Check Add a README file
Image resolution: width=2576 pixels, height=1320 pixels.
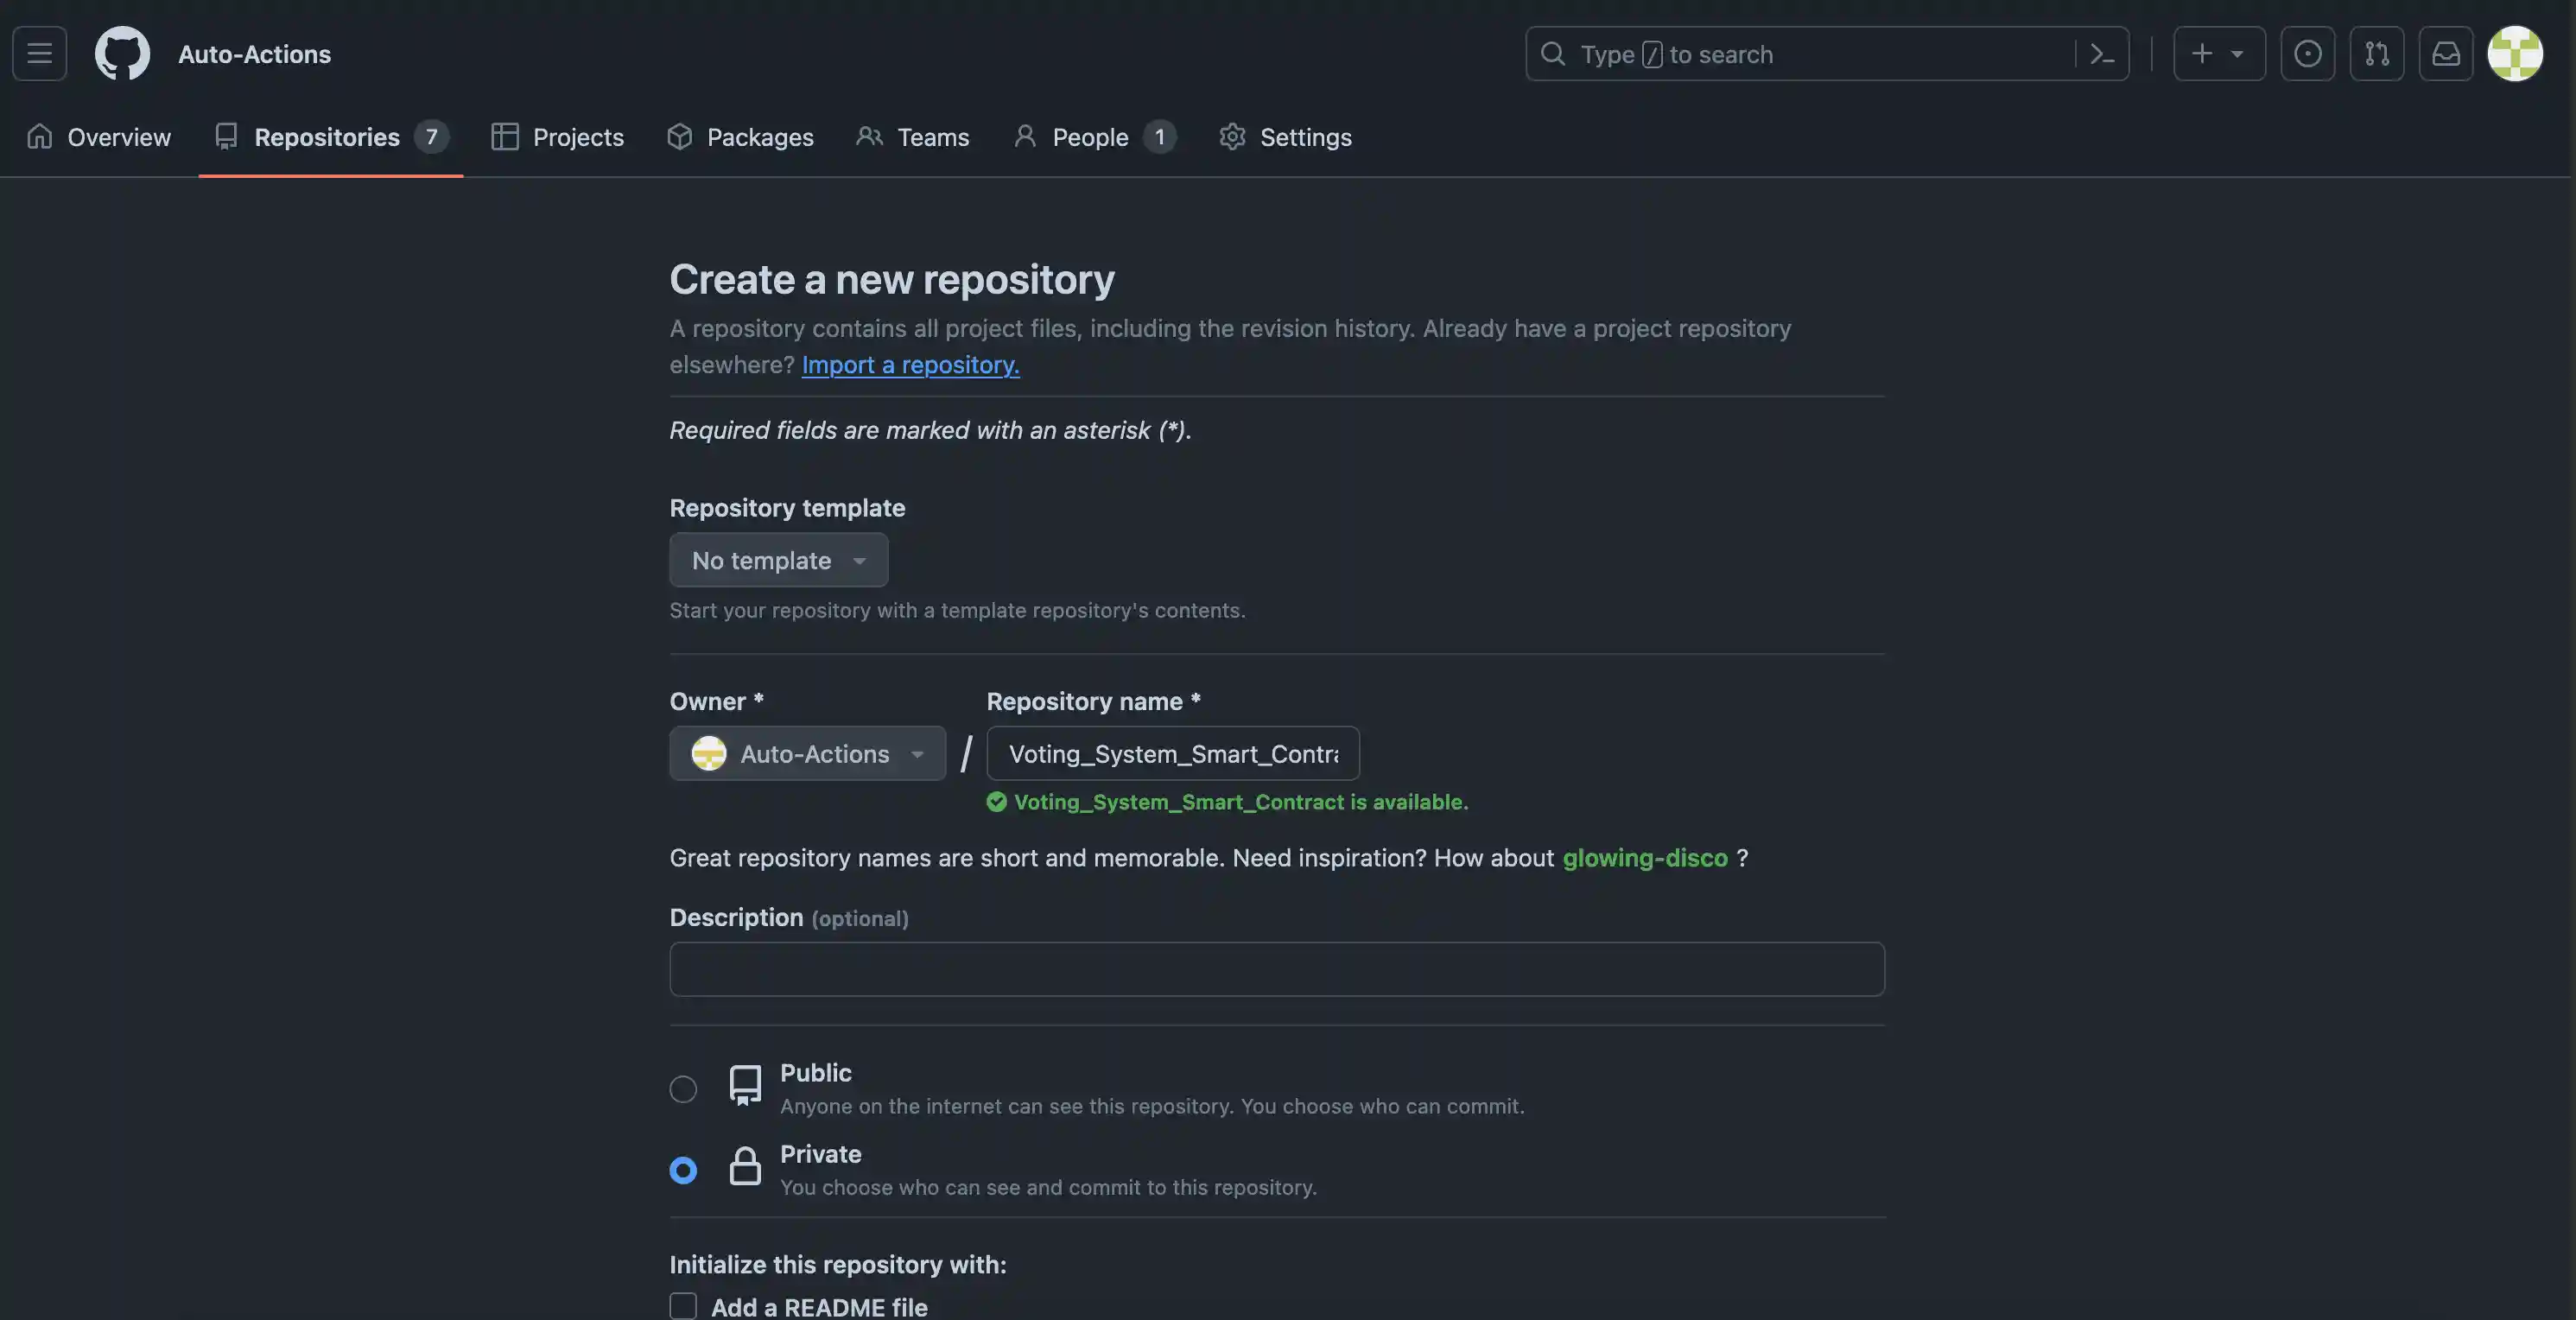pyautogui.click(x=683, y=1306)
